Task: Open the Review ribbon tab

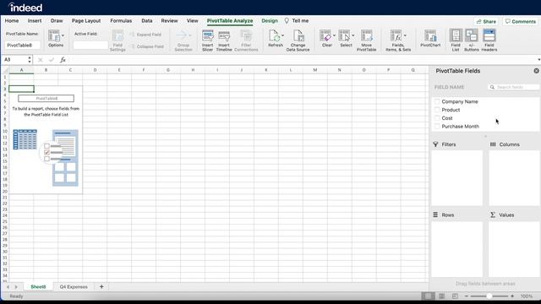Action: click(169, 20)
